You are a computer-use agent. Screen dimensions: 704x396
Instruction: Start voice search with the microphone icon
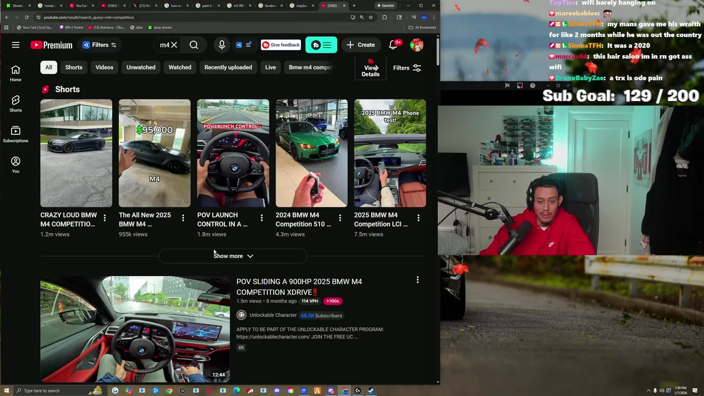coord(222,45)
